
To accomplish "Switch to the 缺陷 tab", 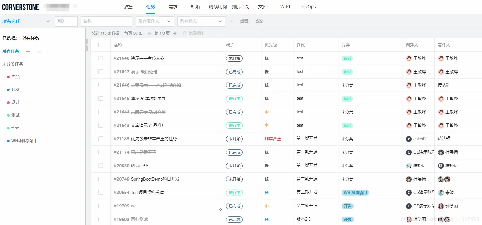I will click(x=195, y=7).
